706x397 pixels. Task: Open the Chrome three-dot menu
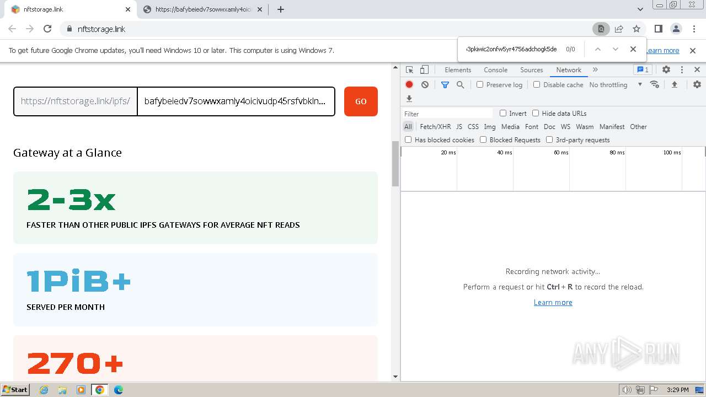[693, 29]
